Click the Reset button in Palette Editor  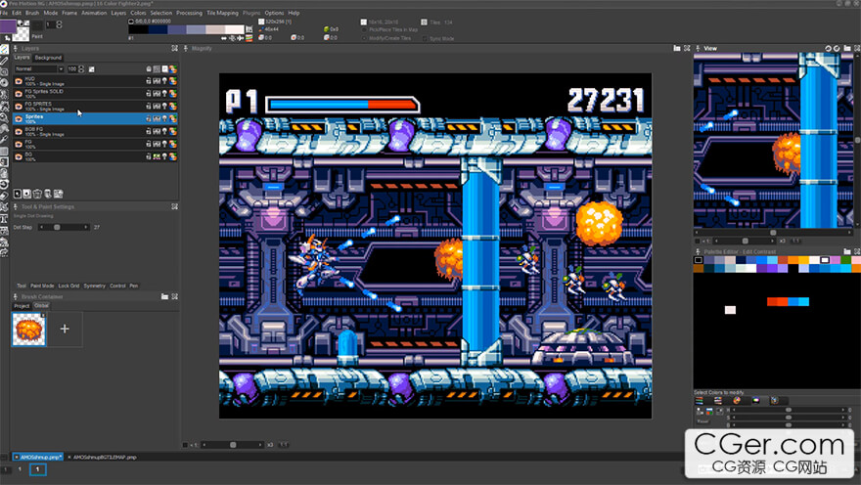[x=702, y=421]
